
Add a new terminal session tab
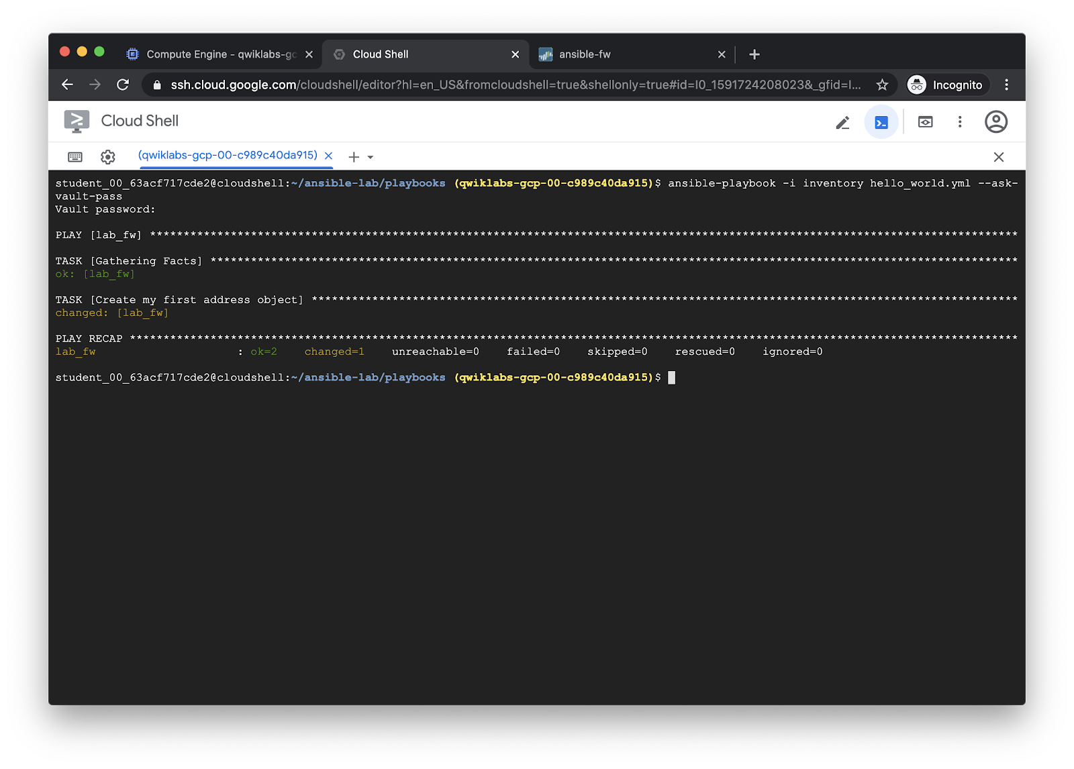point(354,157)
